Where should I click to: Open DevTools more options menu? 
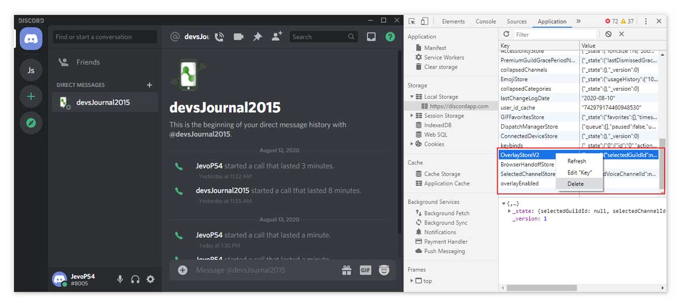click(x=645, y=22)
